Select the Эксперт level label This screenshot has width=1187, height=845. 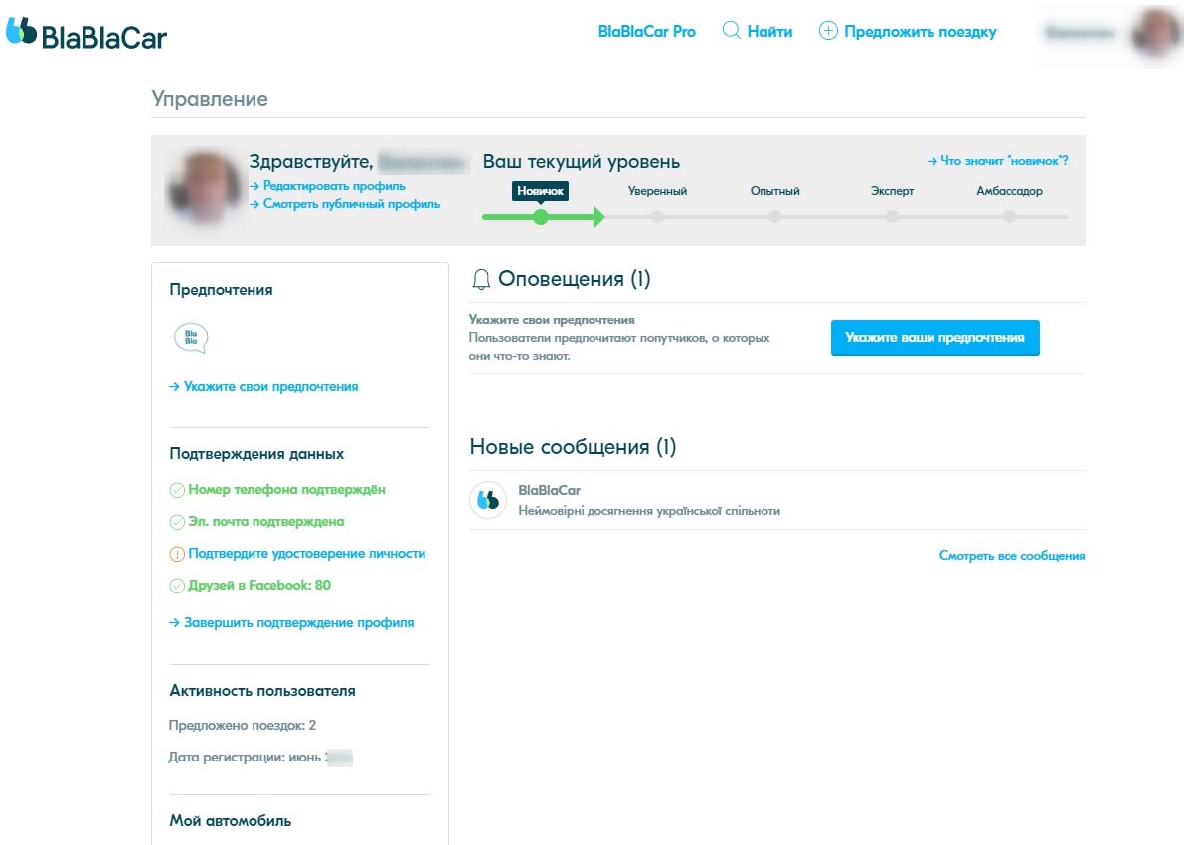coord(892,191)
